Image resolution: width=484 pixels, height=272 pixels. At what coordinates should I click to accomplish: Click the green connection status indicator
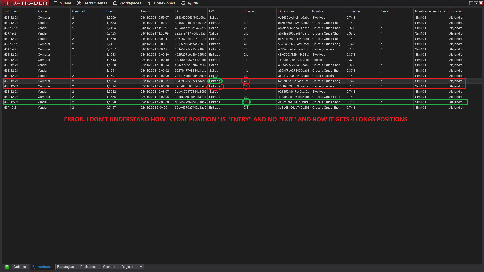point(7,267)
